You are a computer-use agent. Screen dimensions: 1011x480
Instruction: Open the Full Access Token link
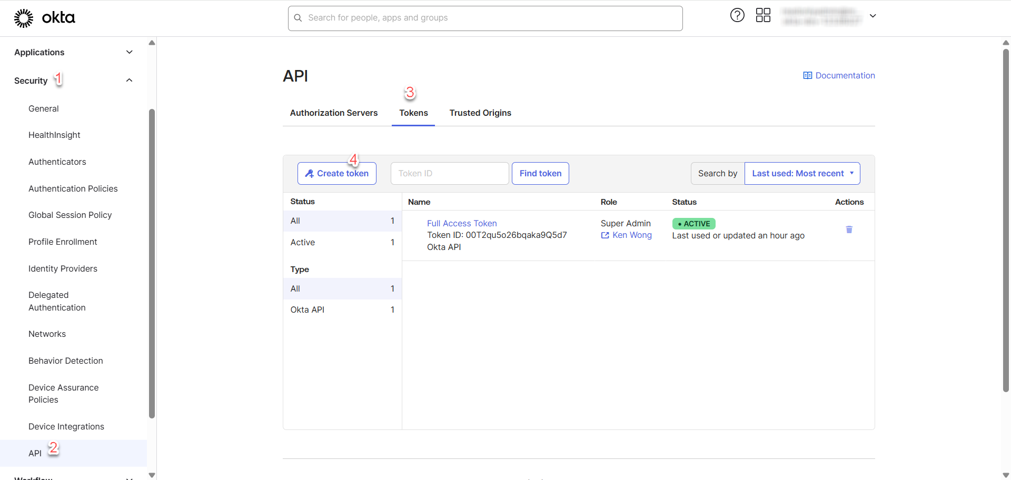point(462,224)
